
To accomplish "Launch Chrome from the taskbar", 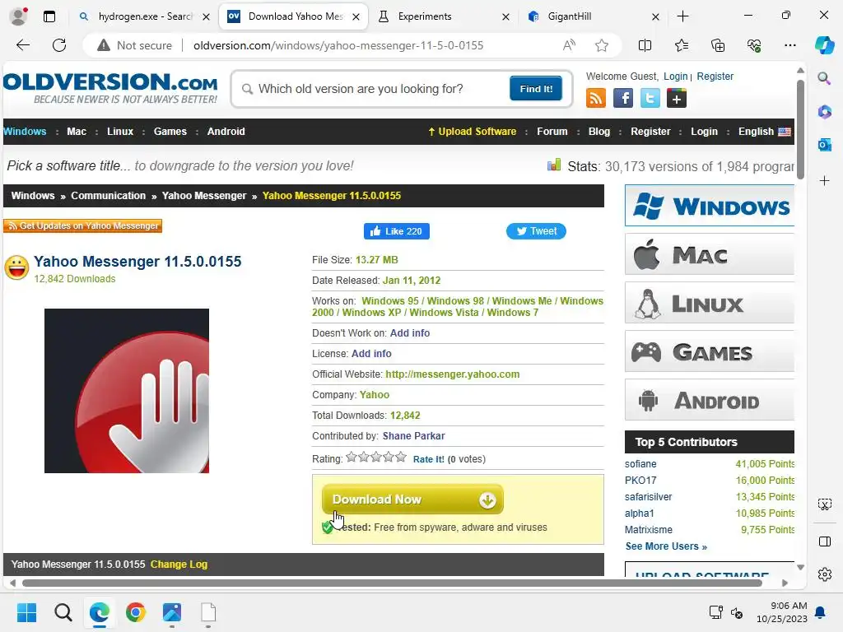I will [136, 612].
